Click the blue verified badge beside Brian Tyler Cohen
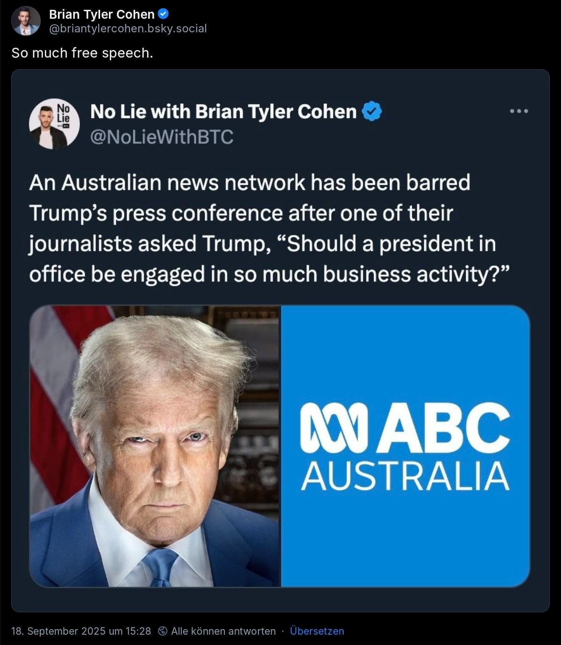This screenshot has width=561, height=645. tap(164, 14)
